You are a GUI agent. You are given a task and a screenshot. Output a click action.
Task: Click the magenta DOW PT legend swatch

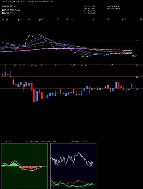(3, 13)
